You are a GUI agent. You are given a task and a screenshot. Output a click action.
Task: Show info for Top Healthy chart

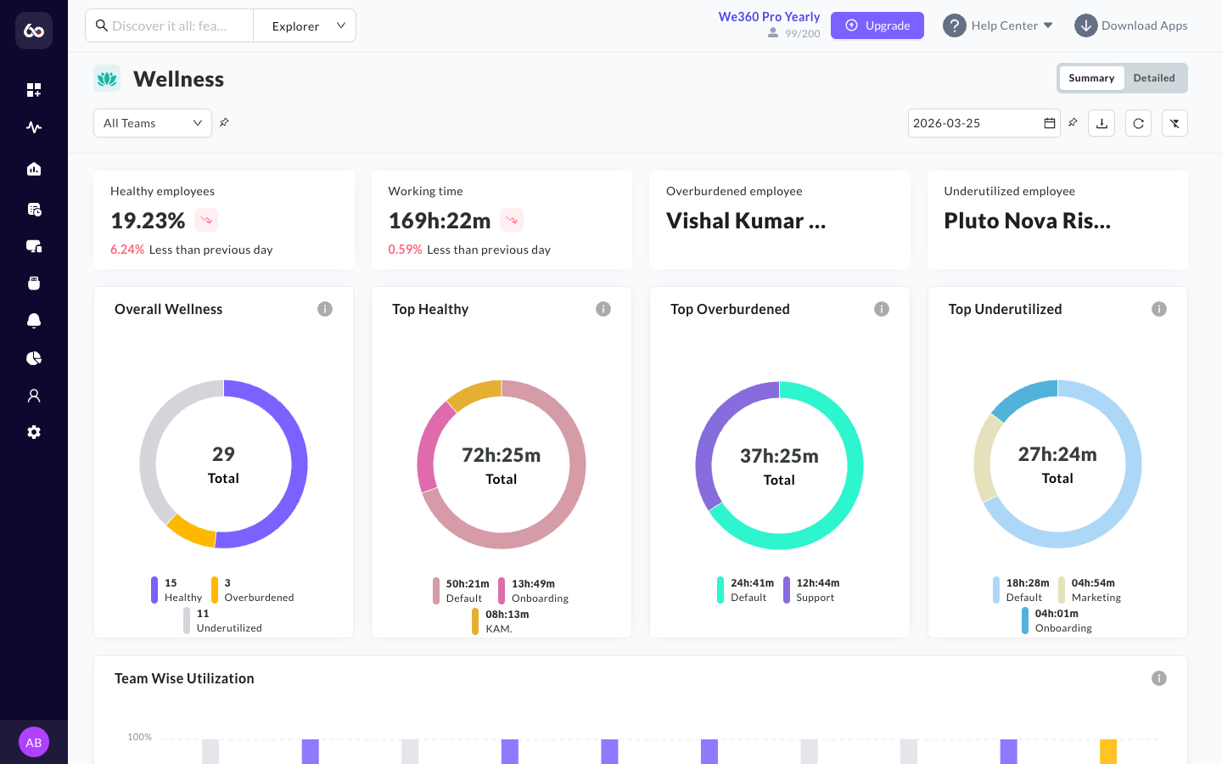(603, 309)
